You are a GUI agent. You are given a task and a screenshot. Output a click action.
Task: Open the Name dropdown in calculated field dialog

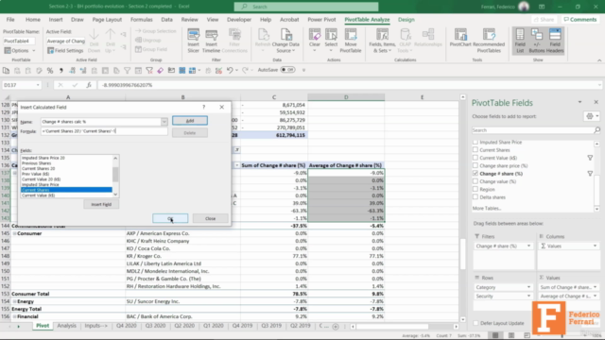(x=164, y=122)
